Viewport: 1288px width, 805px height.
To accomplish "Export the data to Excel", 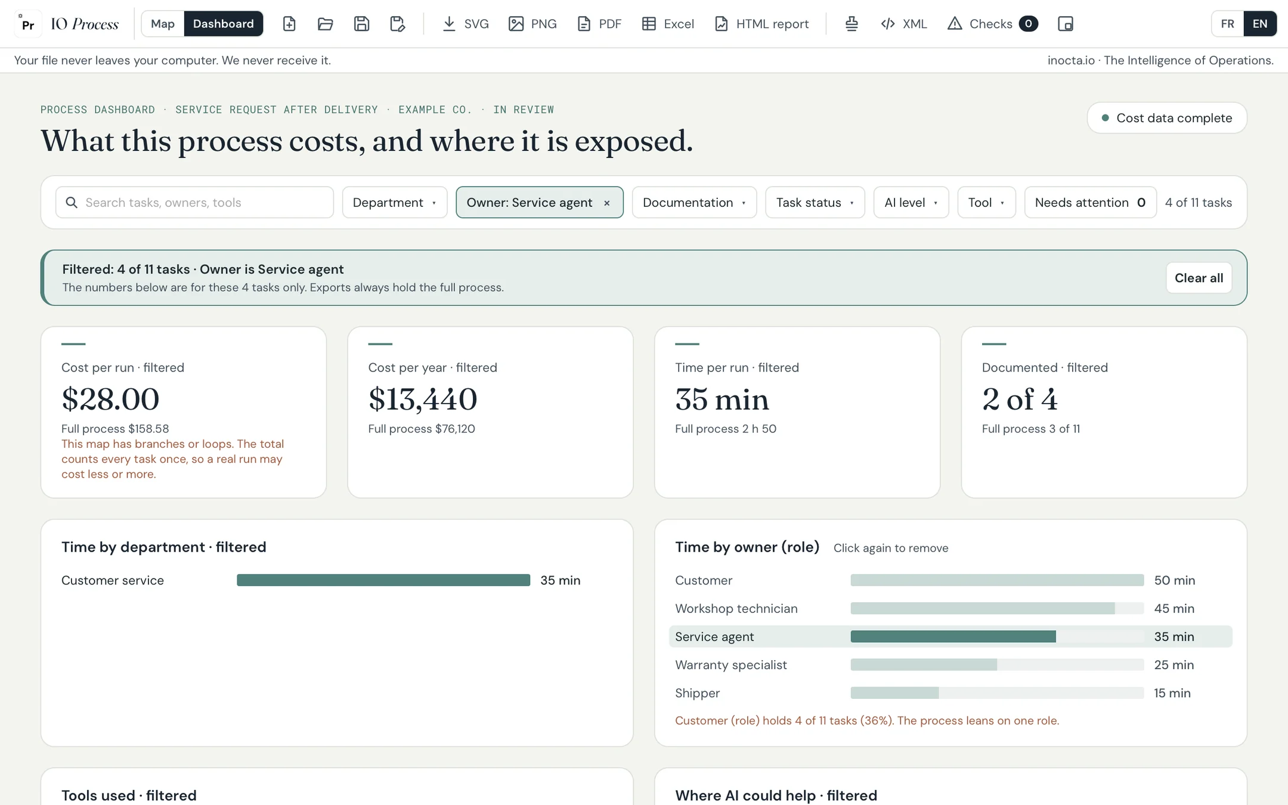I will (668, 24).
